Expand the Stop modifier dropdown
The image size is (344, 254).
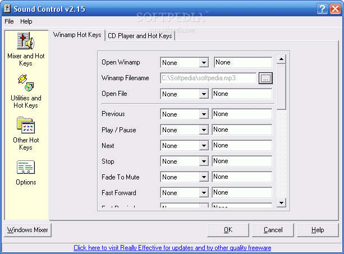click(204, 161)
